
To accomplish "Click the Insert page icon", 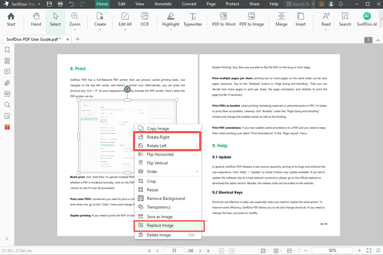I will 300,20.
